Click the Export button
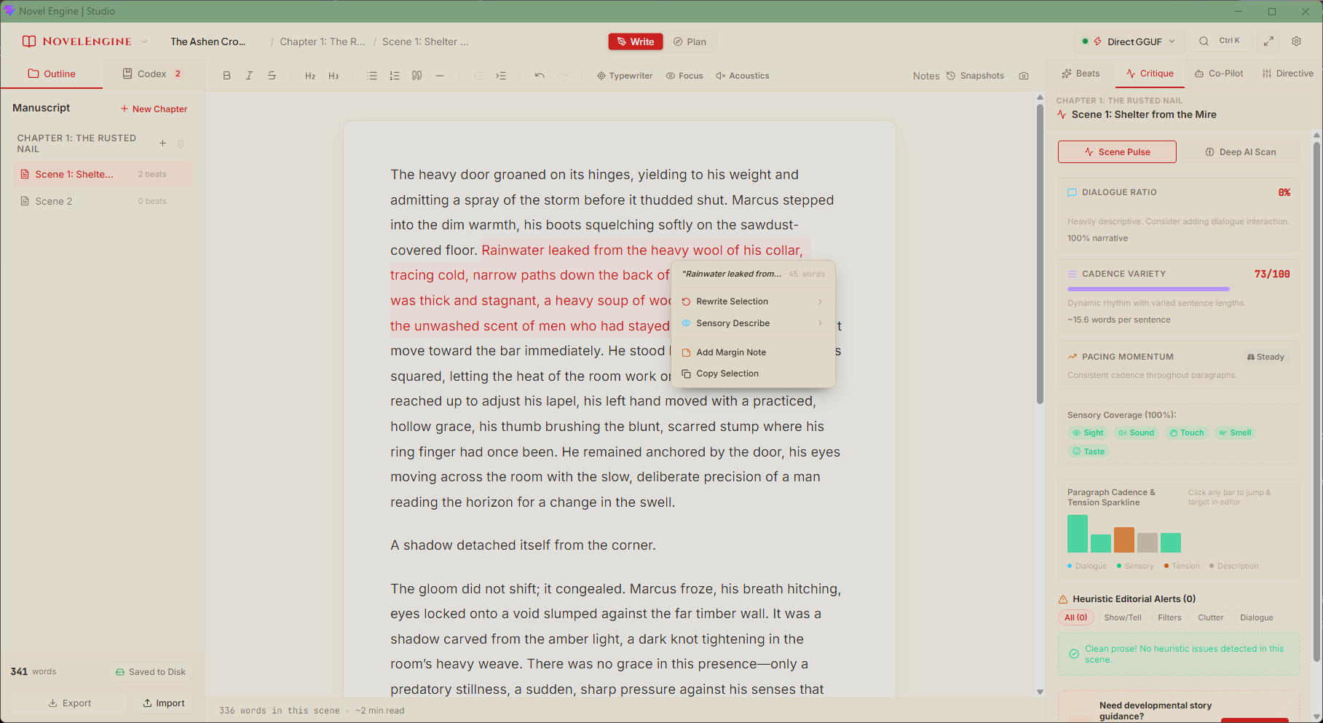The height and width of the screenshot is (723, 1323). 69,703
